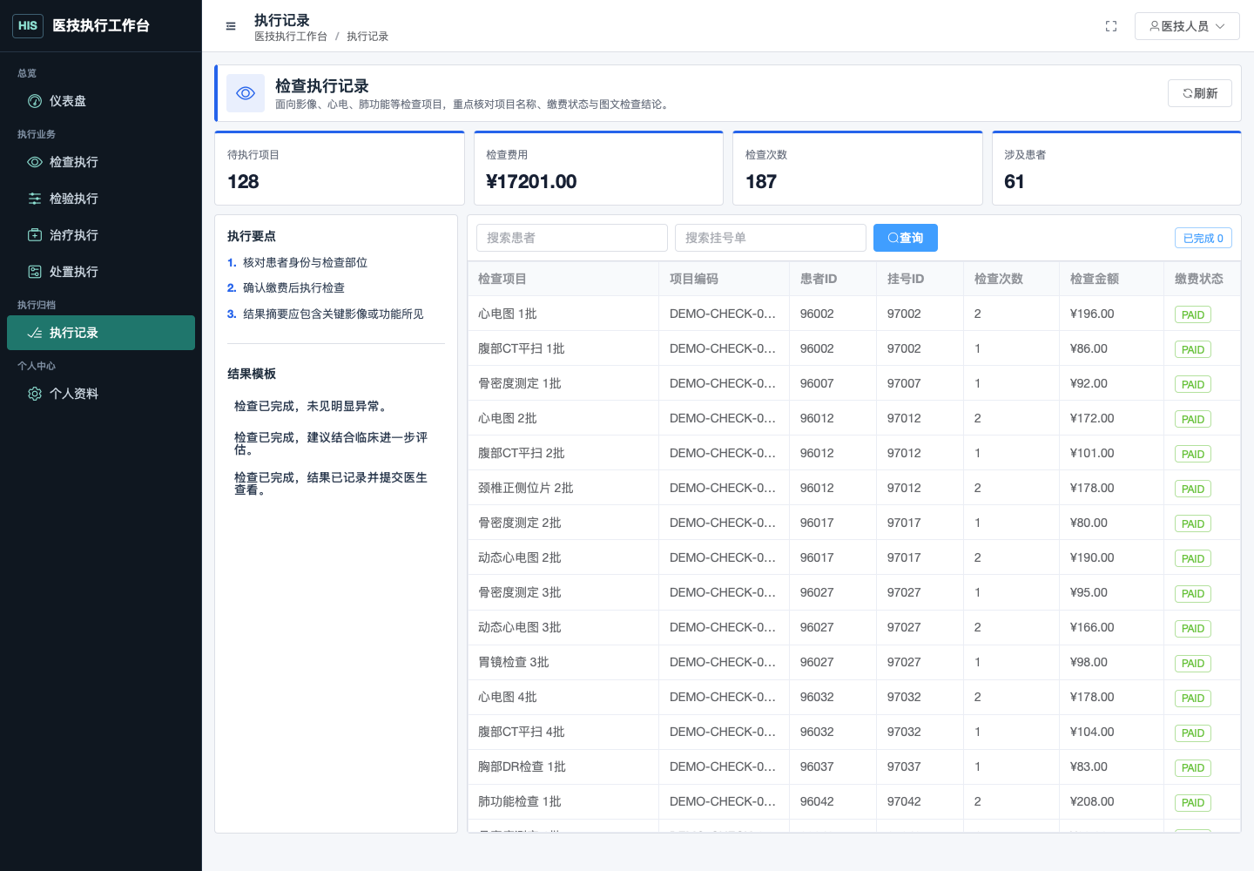Toggle the sidebar collapse hamburger icon
The height and width of the screenshot is (871, 1254).
[x=231, y=26]
